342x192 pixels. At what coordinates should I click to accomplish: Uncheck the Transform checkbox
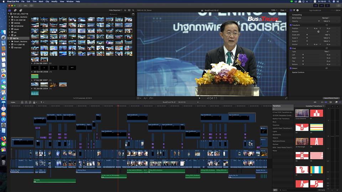point(291,25)
